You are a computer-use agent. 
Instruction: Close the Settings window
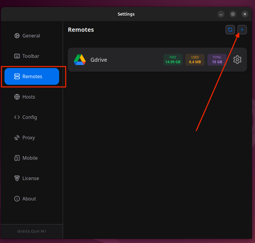(x=245, y=14)
